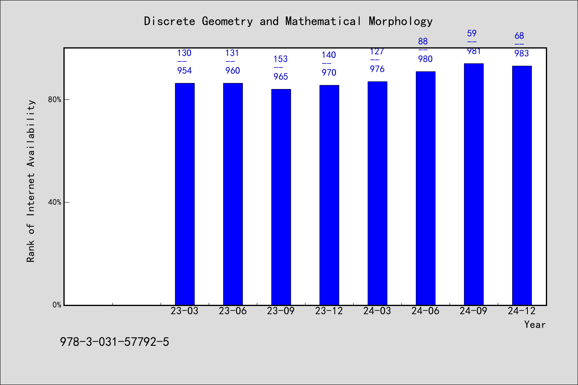The height and width of the screenshot is (385, 578).
Task: Click the rank value 68 above 24-12
Action: [x=519, y=36]
